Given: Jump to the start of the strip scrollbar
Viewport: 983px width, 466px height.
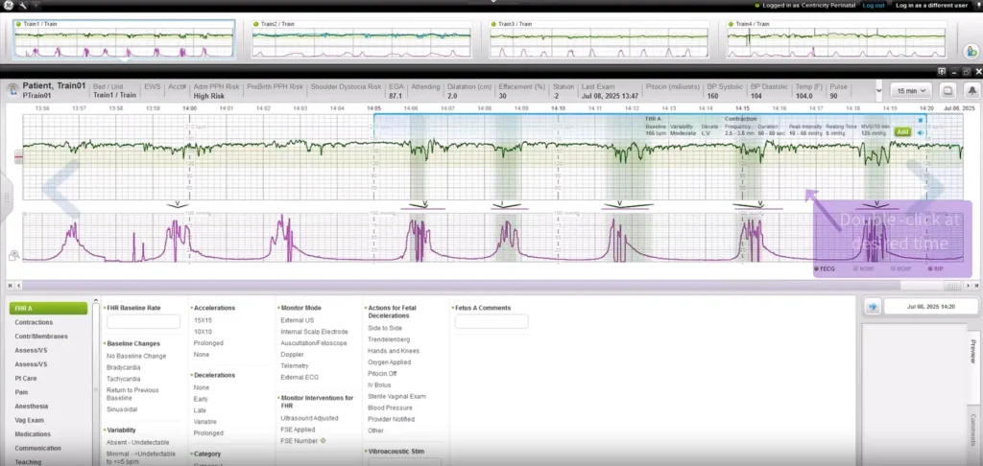Looking at the screenshot, I should [10, 285].
